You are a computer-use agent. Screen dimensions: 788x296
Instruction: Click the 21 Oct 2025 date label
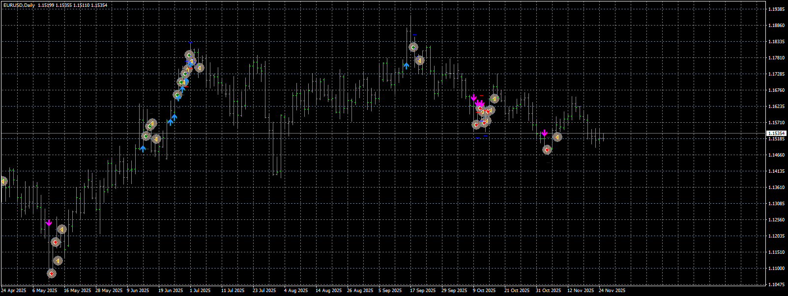coord(517,291)
